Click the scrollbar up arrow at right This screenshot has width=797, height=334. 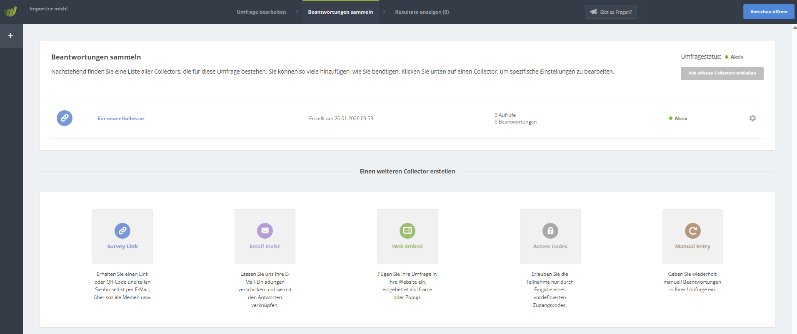[795, 27]
